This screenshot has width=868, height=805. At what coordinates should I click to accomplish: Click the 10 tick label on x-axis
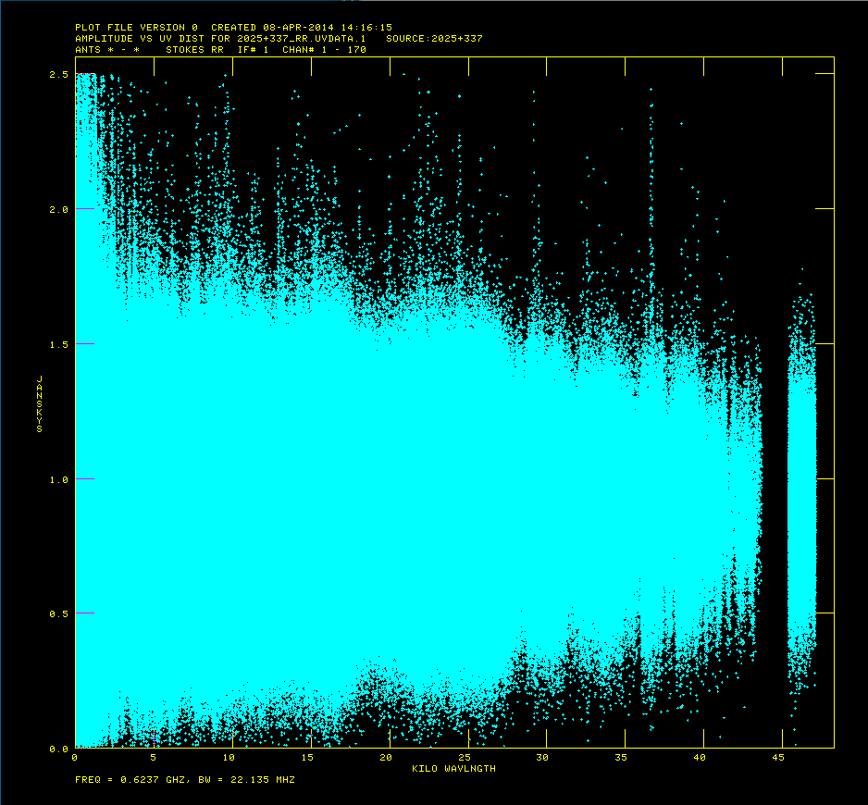click(x=229, y=758)
